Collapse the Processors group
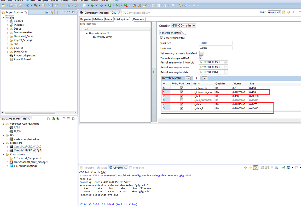301x206 pixels. [x=3, y=143]
